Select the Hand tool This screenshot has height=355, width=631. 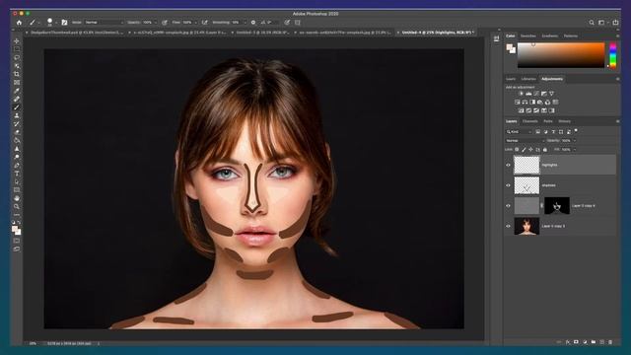click(17, 198)
